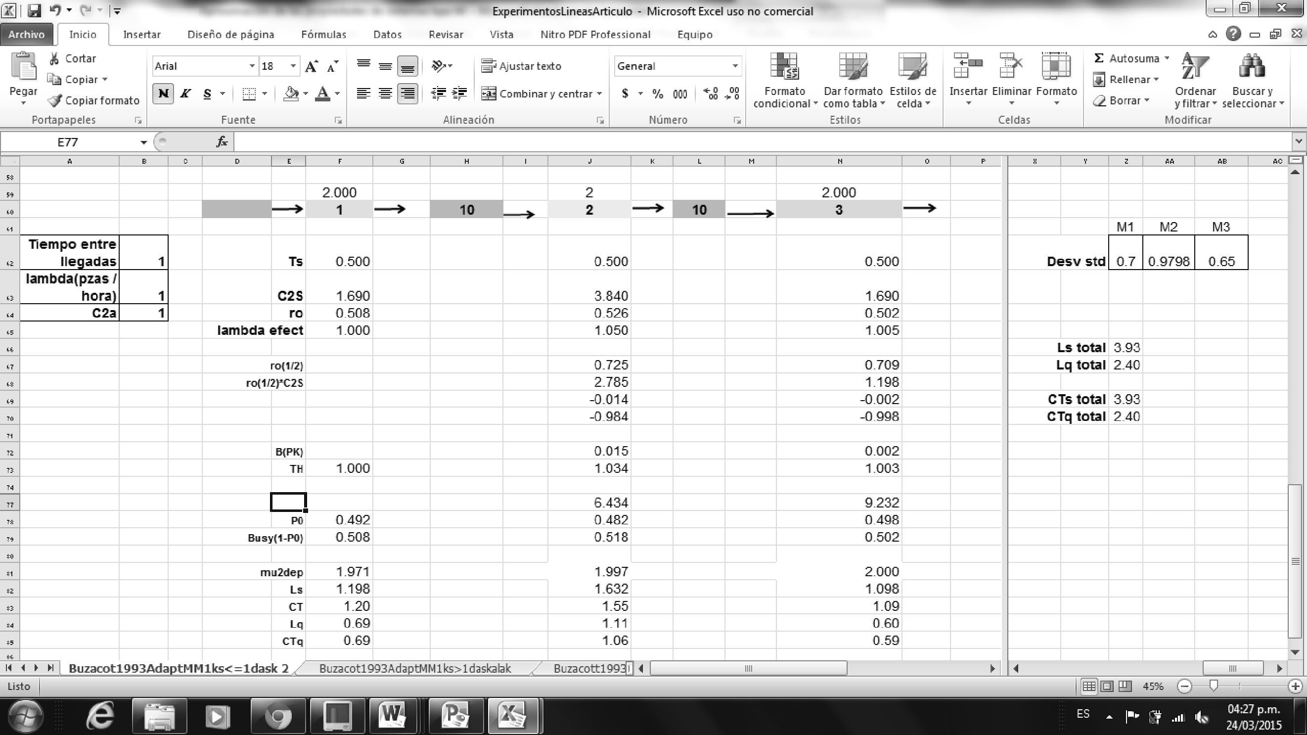
Task: Click the Copiar formato paintbrush icon
Action: pos(55,100)
